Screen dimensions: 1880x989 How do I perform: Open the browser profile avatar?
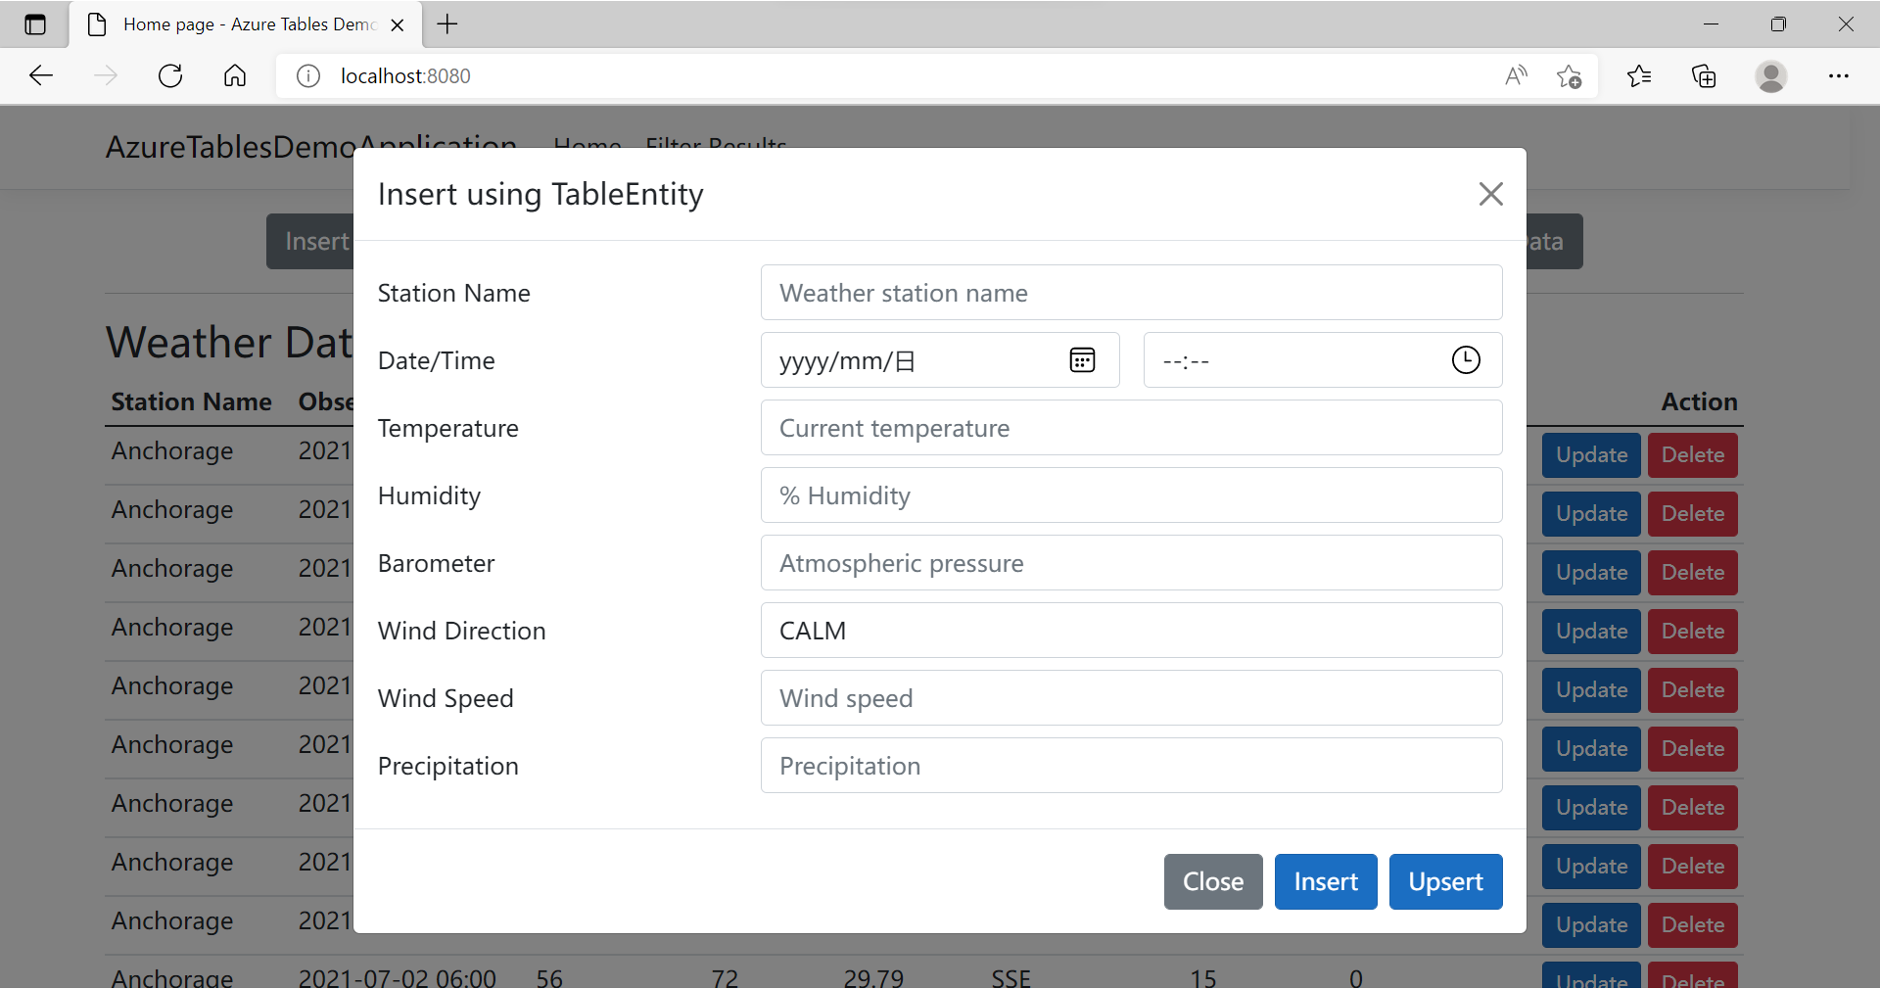click(1770, 76)
